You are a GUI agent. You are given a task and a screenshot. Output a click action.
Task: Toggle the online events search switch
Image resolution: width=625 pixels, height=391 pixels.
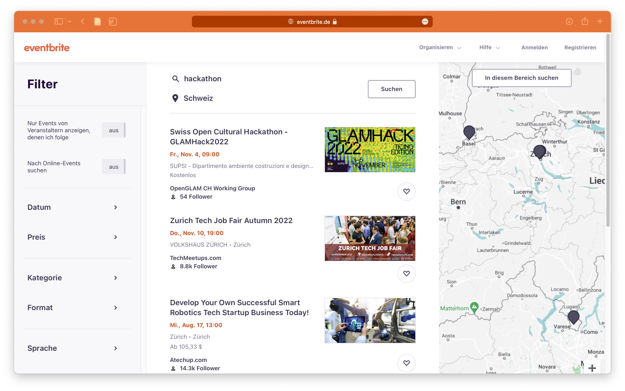(x=114, y=167)
